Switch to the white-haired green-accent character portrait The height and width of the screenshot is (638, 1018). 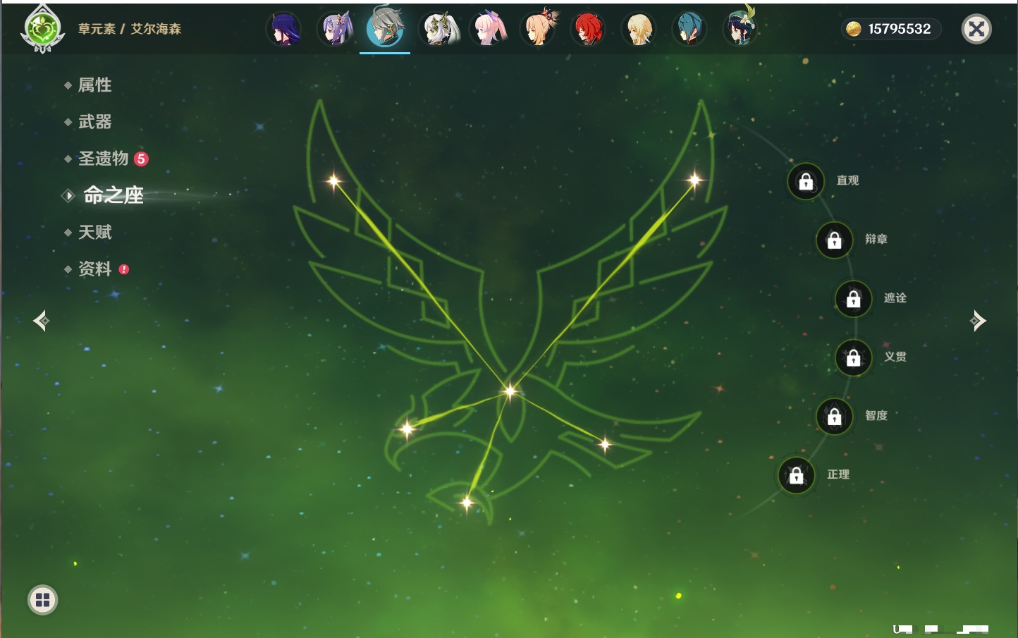tap(440, 30)
